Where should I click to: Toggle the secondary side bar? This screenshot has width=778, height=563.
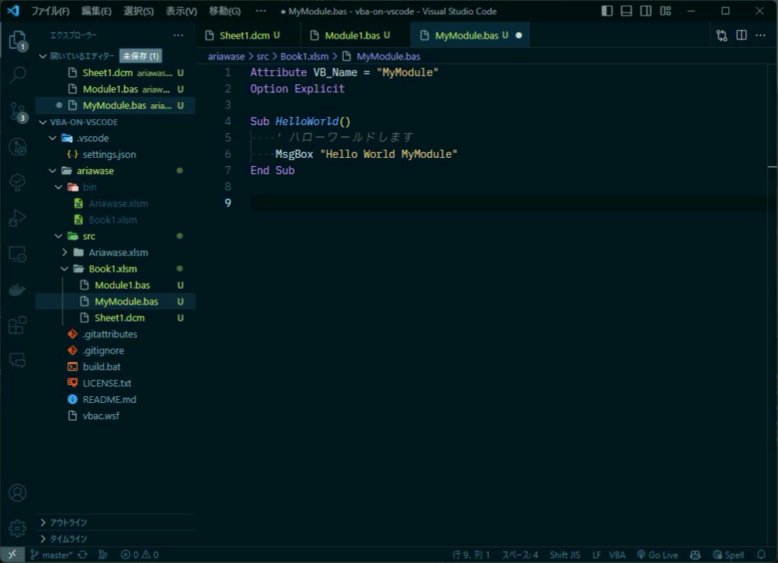coord(645,11)
